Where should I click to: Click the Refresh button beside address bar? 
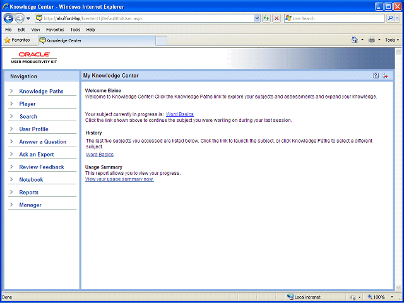tap(266, 18)
